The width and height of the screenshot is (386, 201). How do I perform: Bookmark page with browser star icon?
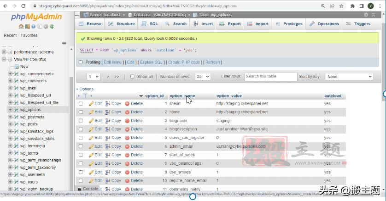341,6
